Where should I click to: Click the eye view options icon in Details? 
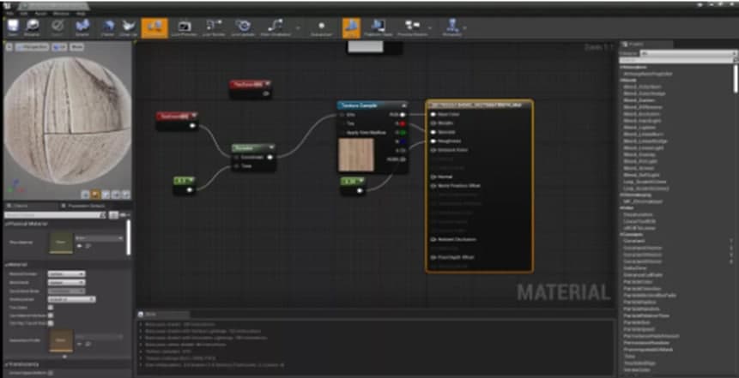click(x=124, y=215)
